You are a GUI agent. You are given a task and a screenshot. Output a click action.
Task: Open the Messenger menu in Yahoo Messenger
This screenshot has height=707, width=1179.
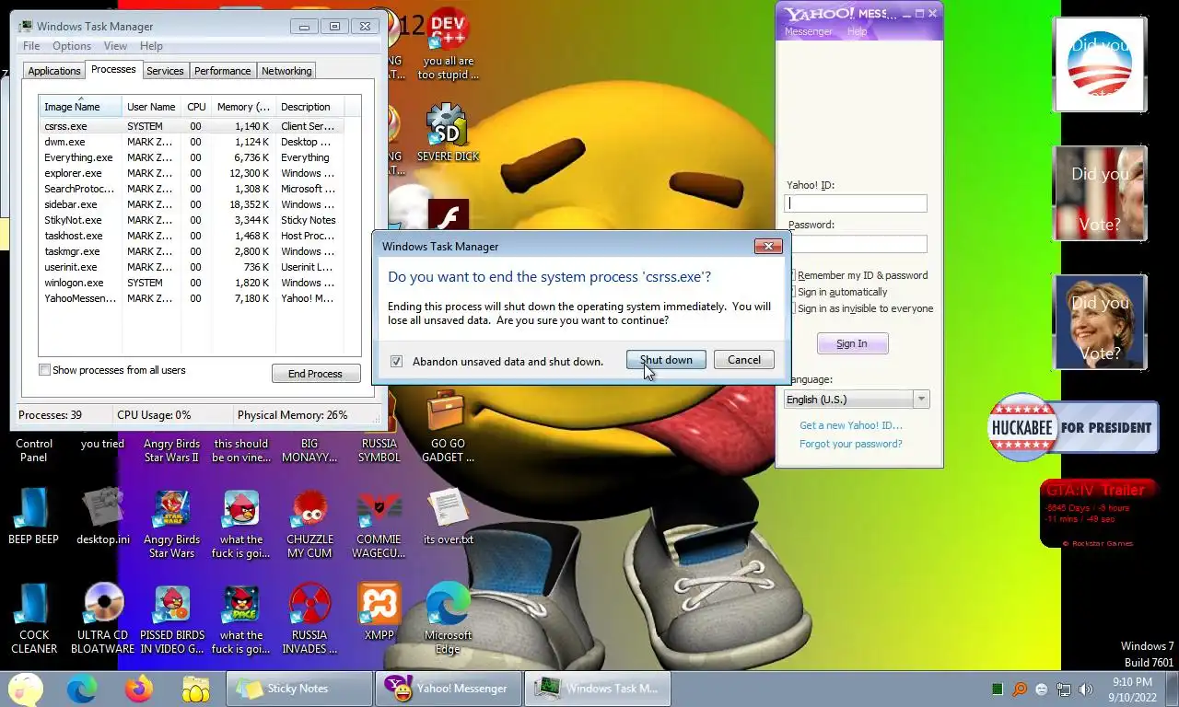808,31
